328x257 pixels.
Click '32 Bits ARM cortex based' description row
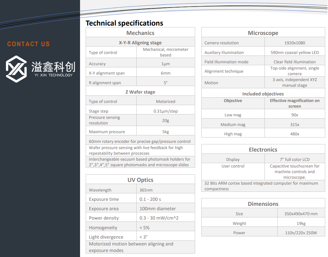(x=263, y=186)
